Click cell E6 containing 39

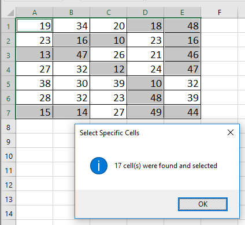click(x=183, y=98)
